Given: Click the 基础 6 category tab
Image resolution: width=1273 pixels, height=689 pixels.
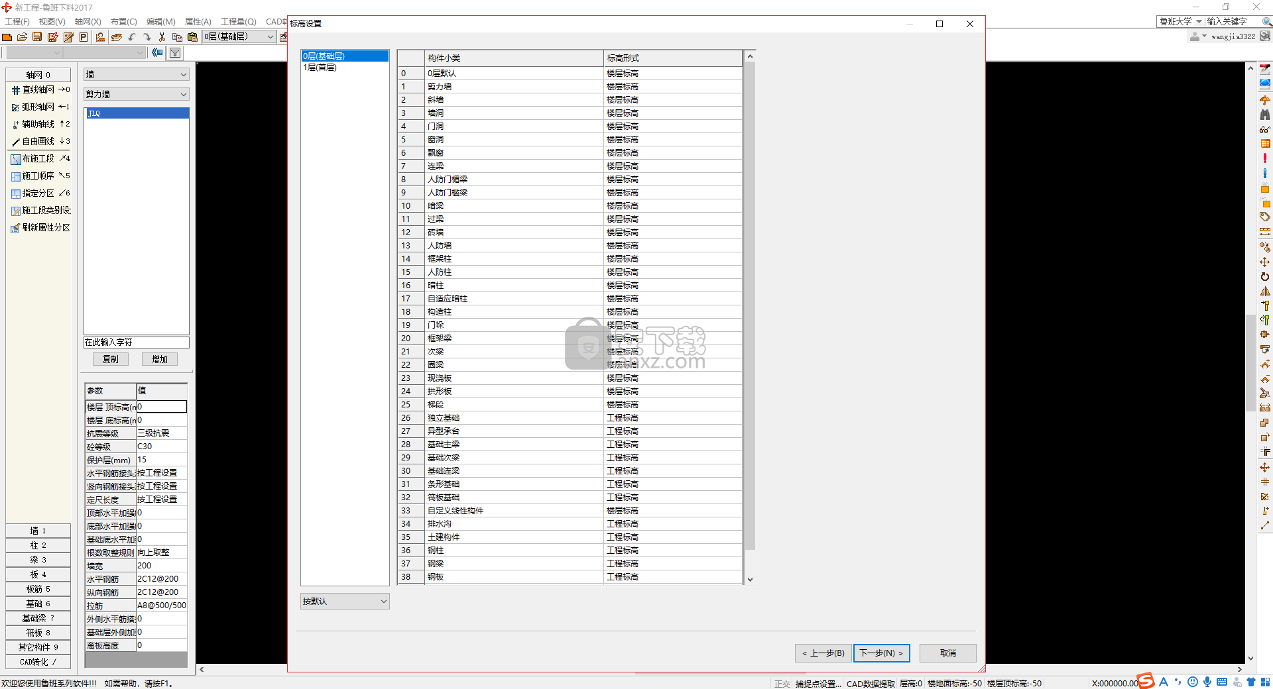Looking at the screenshot, I should 38,604.
